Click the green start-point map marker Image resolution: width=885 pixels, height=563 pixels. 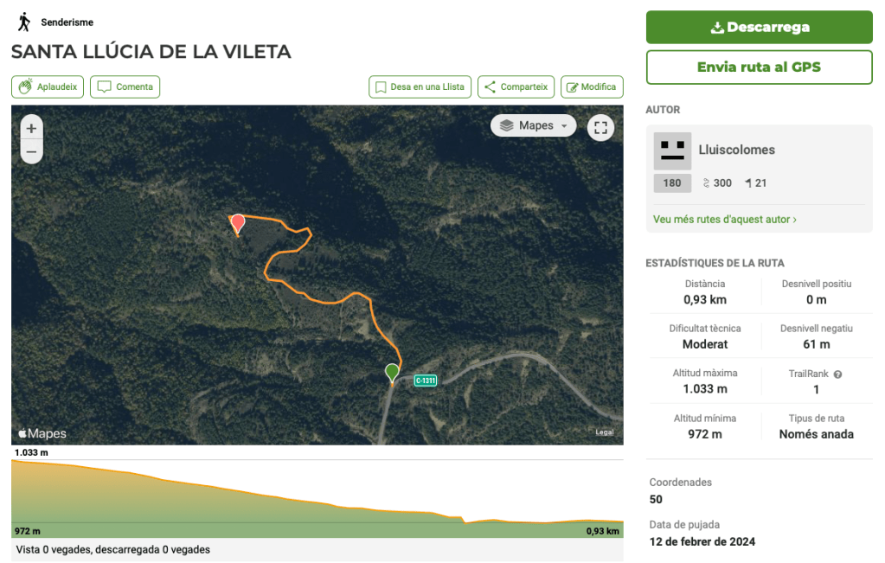click(x=392, y=372)
